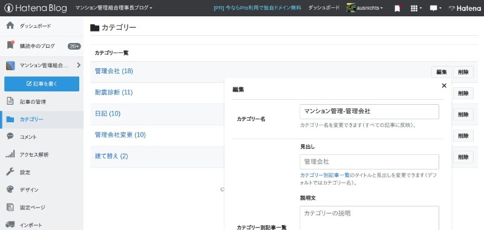
Task: Expand the マンション管理組合 blog chevron in sidebar
Action: click(x=79, y=65)
